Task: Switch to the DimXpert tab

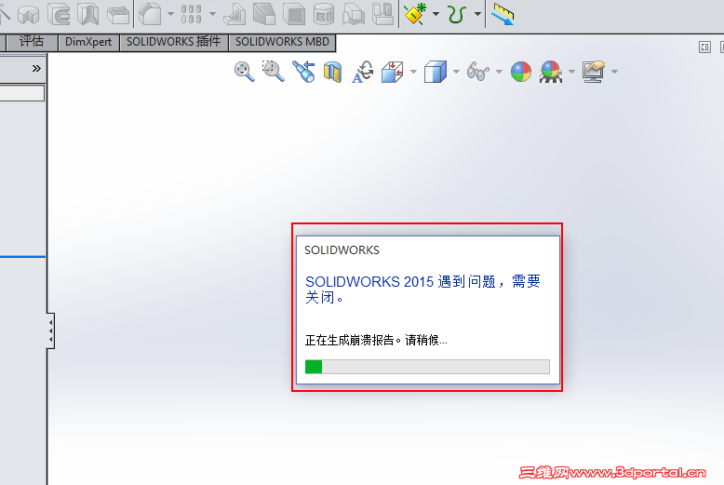Action: coord(88,42)
